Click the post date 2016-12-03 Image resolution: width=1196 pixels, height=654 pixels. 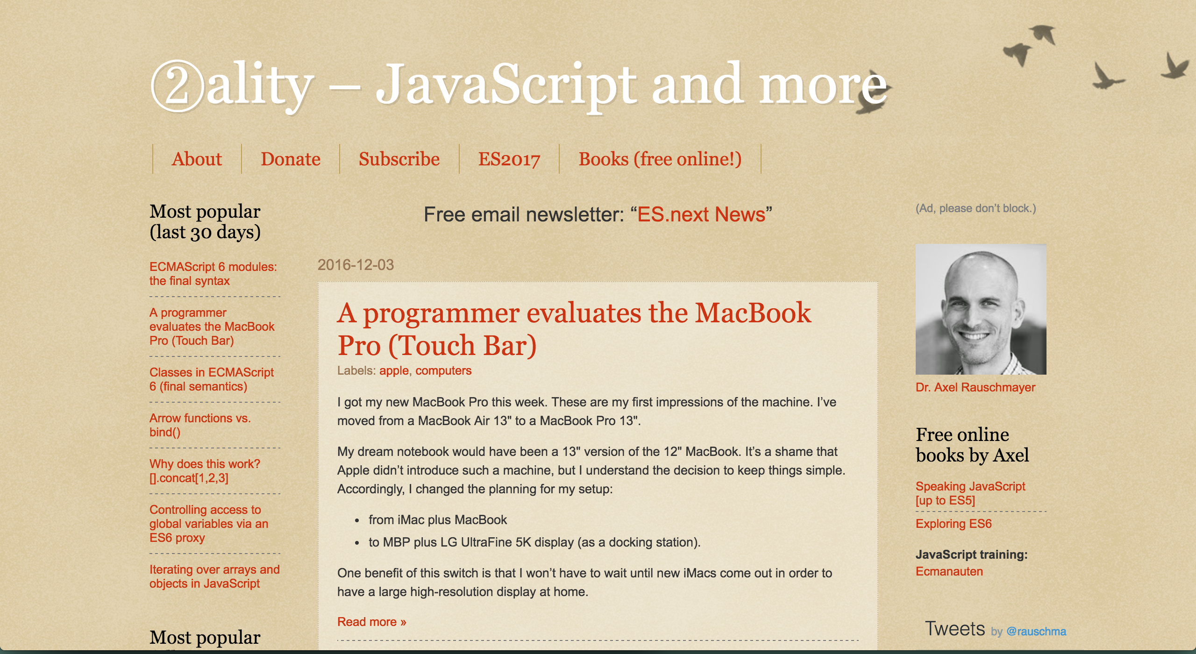tap(356, 265)
